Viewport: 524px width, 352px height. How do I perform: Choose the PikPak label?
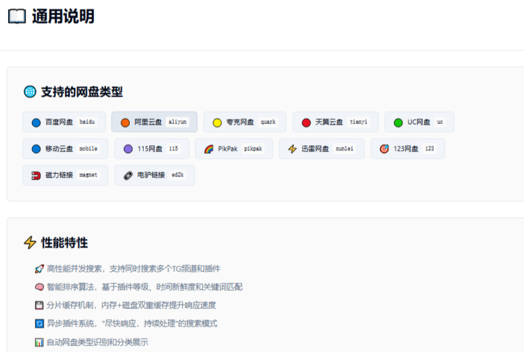227,149
